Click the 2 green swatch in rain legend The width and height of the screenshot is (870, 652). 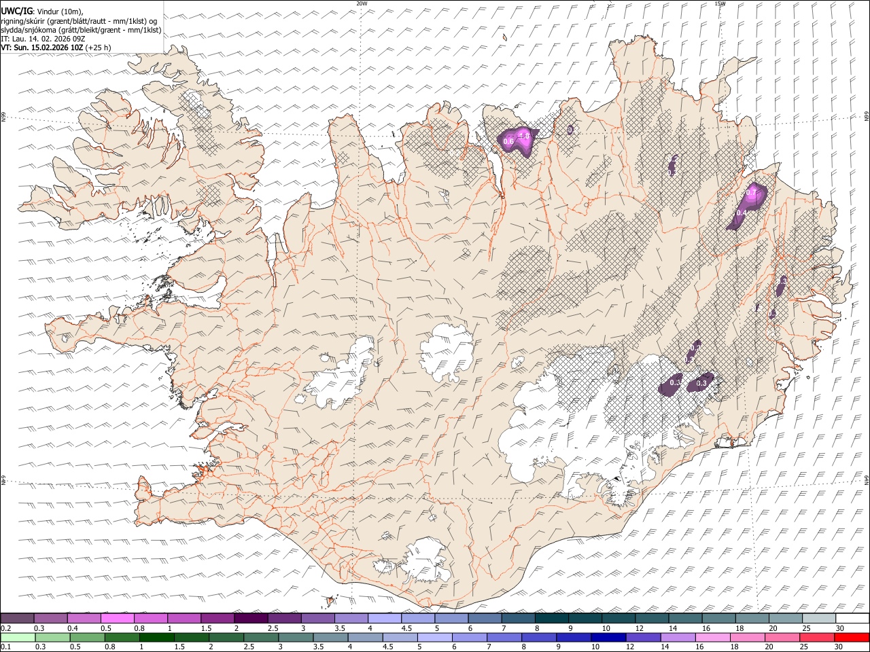(226, 637)
